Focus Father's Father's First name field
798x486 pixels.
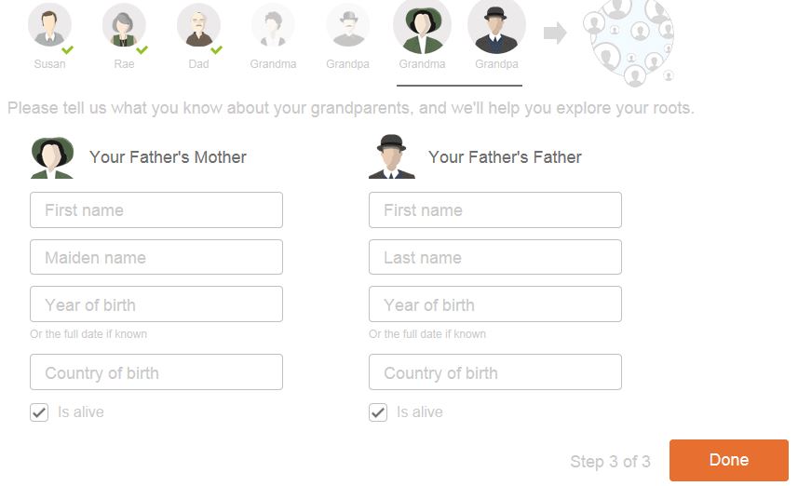pyautogui.click(x=495, y=210)
